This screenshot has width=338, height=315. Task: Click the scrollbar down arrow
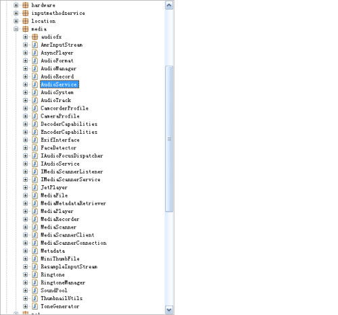coord(169,310)
